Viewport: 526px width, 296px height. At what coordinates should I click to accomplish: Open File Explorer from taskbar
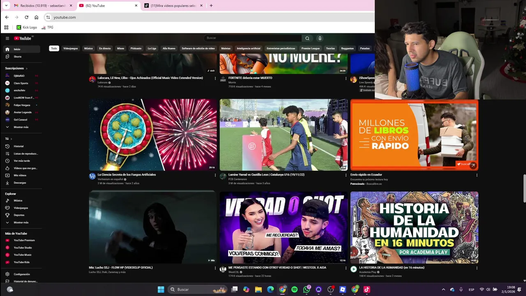click(x=258, y=289)
